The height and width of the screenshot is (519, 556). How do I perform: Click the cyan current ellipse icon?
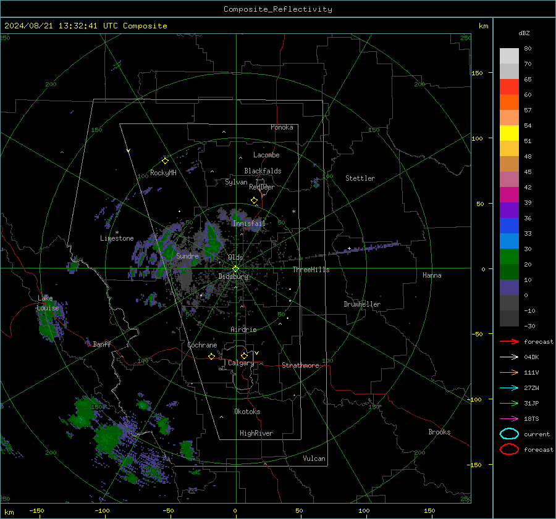point(509,434)
